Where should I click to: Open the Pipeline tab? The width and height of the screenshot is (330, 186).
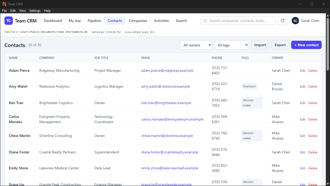pos(94,21)
